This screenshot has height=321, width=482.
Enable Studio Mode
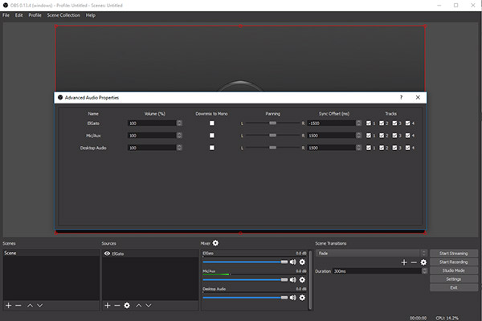point(454,270)
